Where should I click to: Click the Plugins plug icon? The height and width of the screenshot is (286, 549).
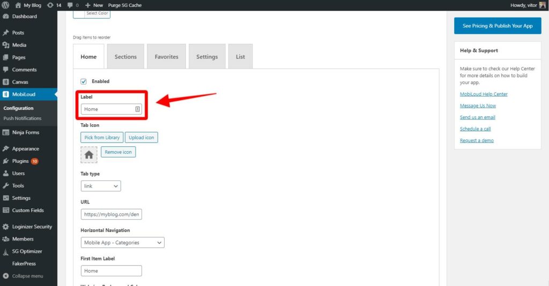click(5, 161)
